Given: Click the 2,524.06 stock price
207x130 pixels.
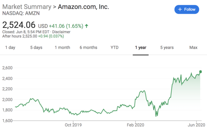Looking at the screenshot, I should (x=19, y=25).
